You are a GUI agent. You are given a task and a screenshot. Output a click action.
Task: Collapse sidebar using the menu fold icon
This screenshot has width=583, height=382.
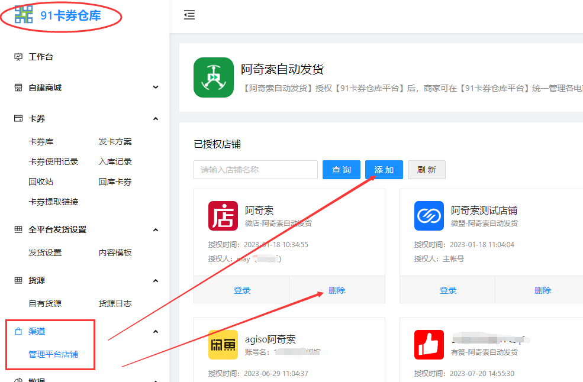(189, 15)
